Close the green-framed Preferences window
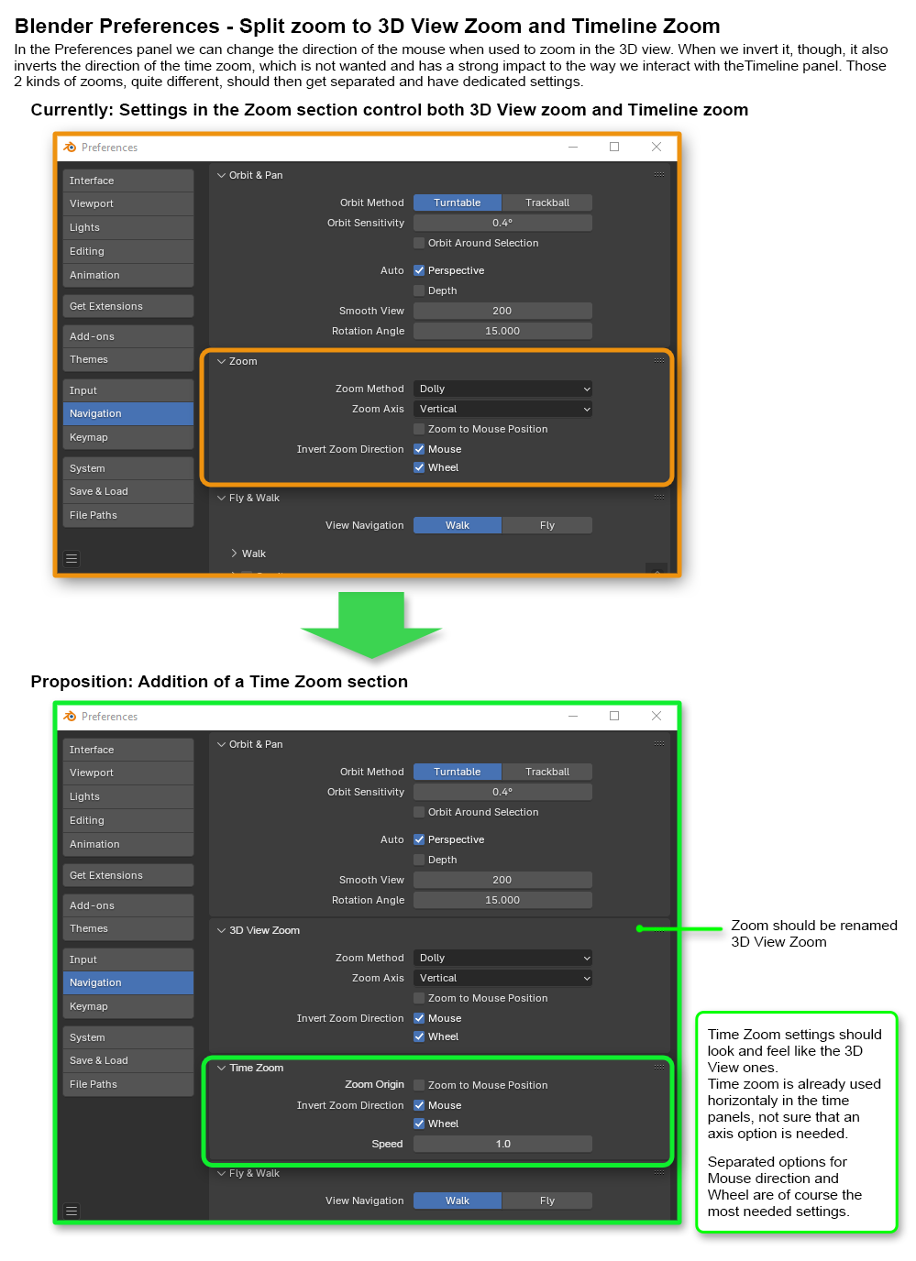The width and height of the screenshot is (916, 1261). point(657,716)
